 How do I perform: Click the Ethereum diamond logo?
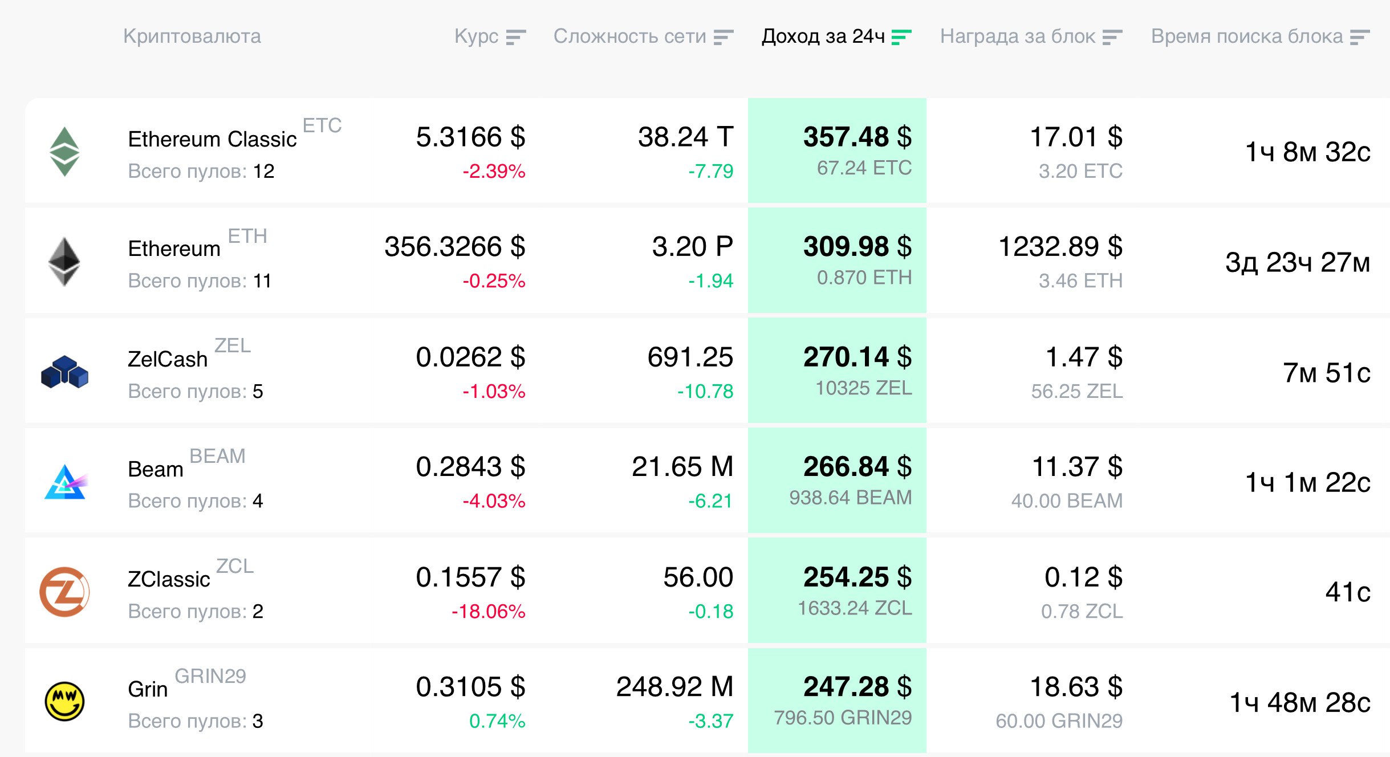pyautogui.click(x=64, y=261)
